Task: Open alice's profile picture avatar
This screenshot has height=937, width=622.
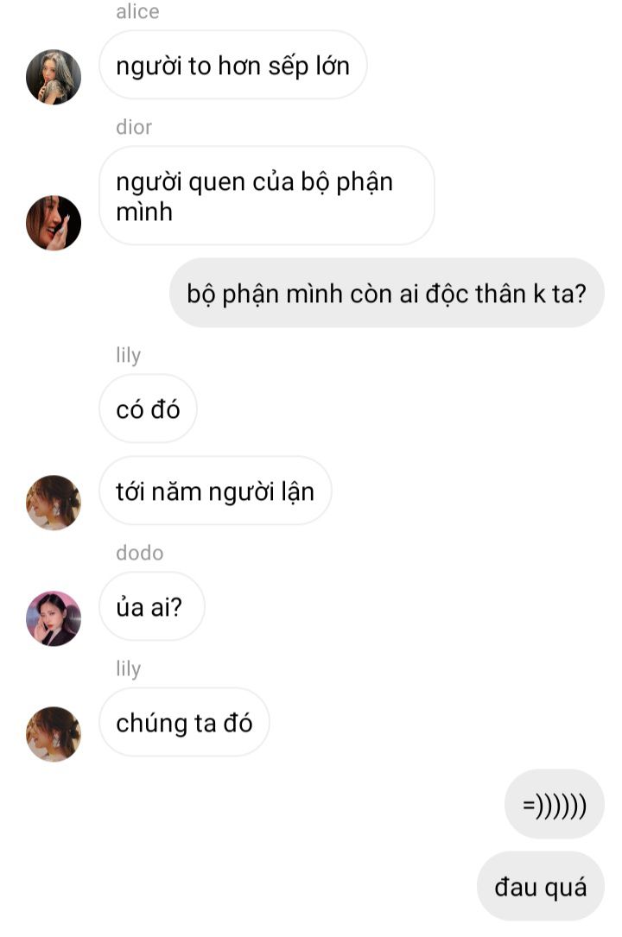Action: [54, 77]
